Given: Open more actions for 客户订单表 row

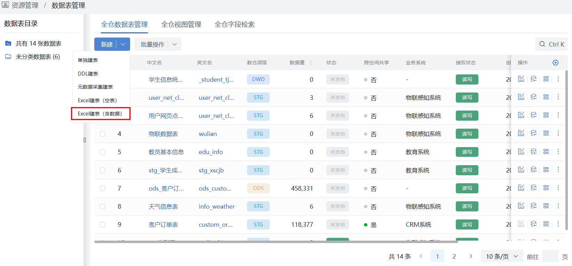Looking at the screenshot, I should click(558, 224).
